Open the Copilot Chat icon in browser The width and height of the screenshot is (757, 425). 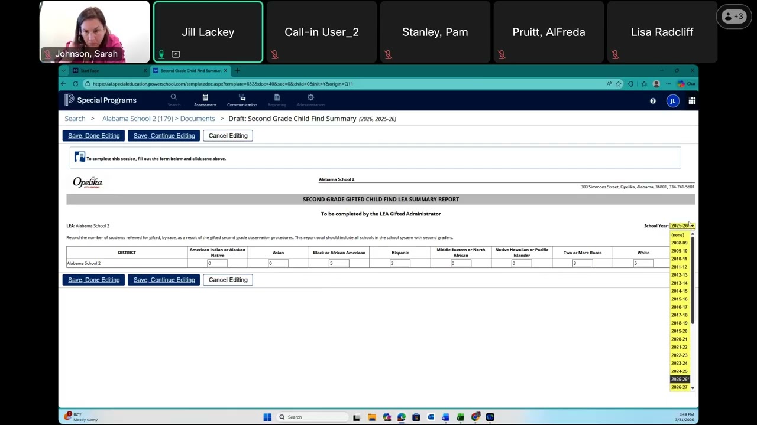click(686, 84)
